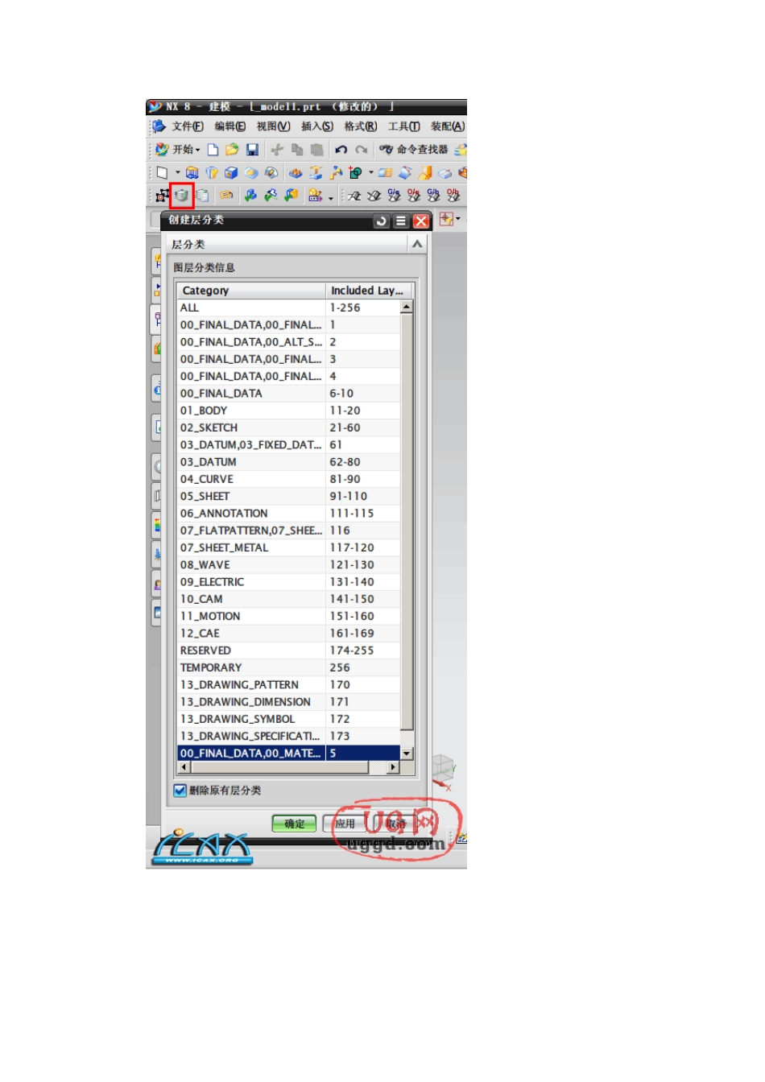The height and width of the screenshot is (1082, 765).
Task: Click the Redo arrow icon
Action: [x=362, y=150]
